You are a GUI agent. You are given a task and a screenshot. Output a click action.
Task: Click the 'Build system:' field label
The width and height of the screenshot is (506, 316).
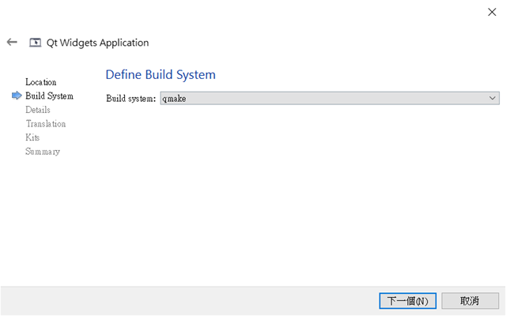pyautogui.click(x=131, y=98)
